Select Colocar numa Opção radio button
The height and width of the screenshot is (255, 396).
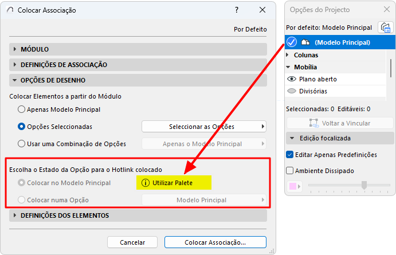21,200
